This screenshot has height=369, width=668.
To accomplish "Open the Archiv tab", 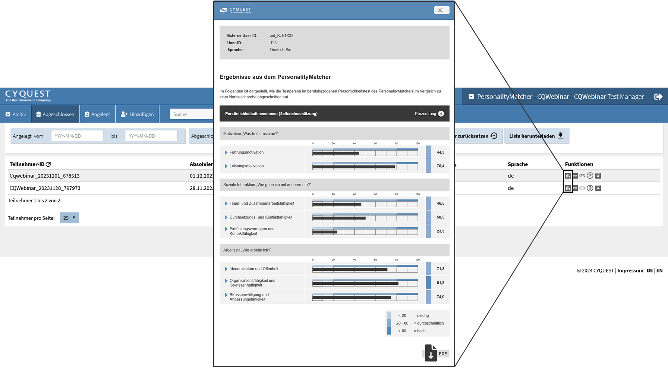I will 16,114.
